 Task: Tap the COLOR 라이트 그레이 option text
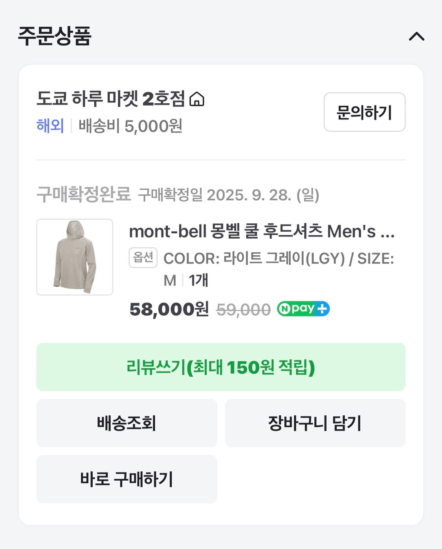(x=278, y=258)
